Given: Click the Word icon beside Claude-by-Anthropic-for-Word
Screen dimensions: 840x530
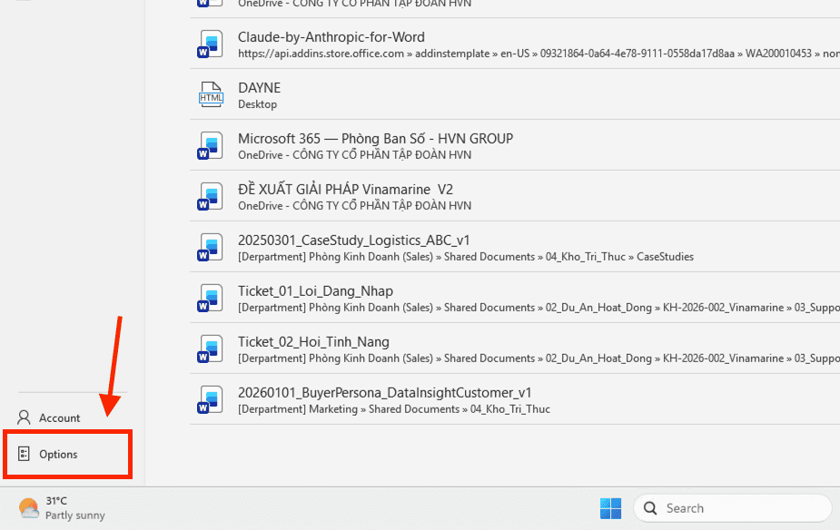Looking at the screenshot, I should point(210,44).
